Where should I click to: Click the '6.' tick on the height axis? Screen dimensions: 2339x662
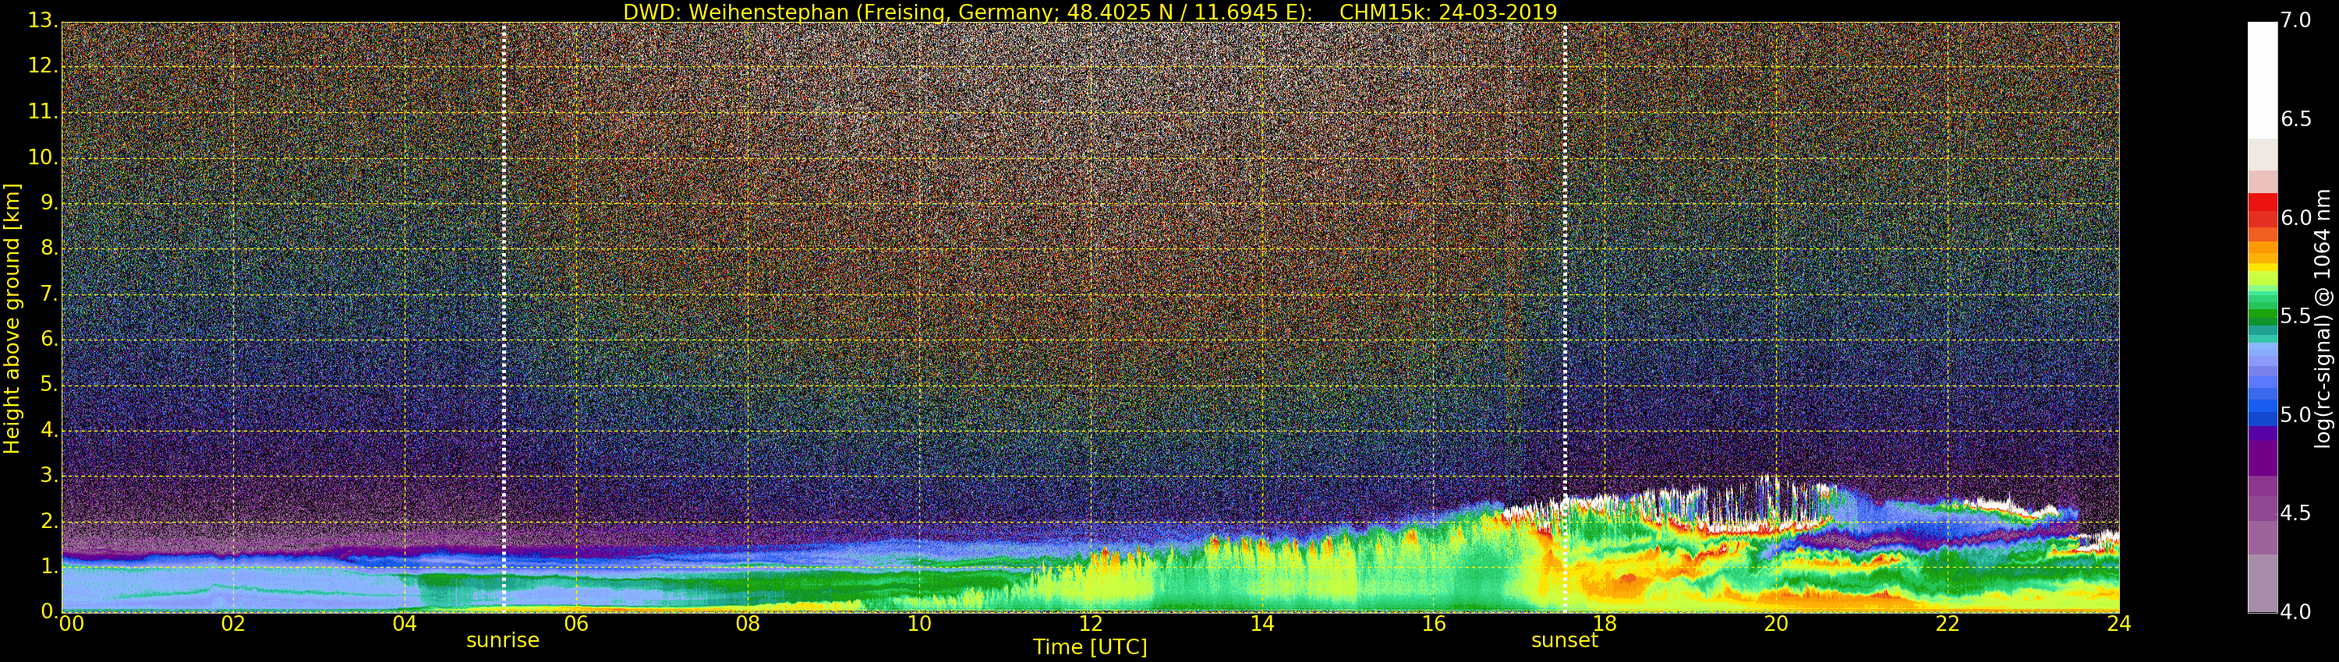tap(49, 339)
